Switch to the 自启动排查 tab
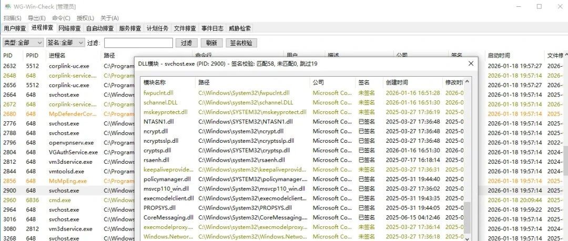Image resolution: width=568 pixels, height=241 pixels. click(x=99, y=28)
